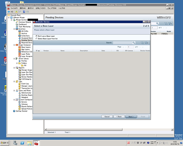
Task: Select the Volumes node
Action: 24,104
